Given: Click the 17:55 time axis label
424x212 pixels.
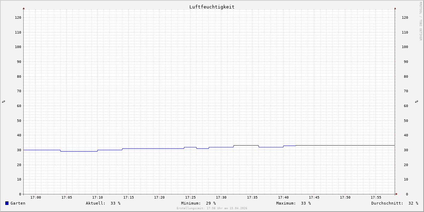Looking at the screenshot, I should (x=376, y=197).
